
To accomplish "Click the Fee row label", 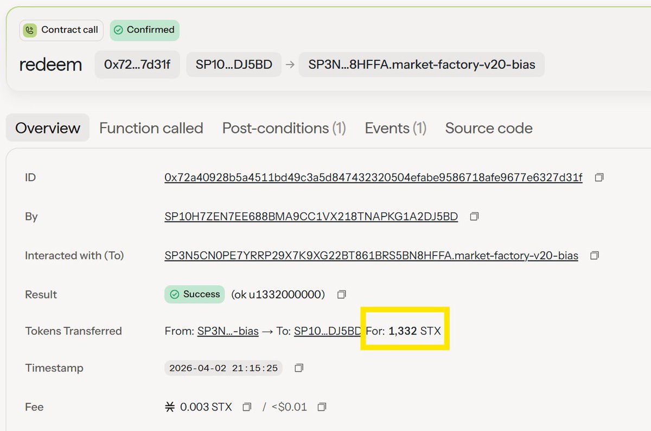I will (34, 407).
